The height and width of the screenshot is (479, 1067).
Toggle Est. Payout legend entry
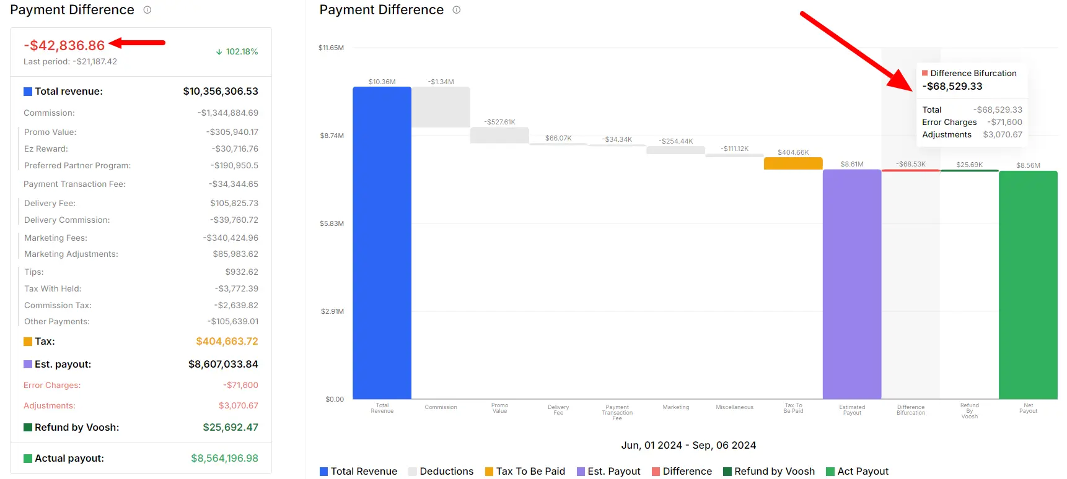[608, 472]
